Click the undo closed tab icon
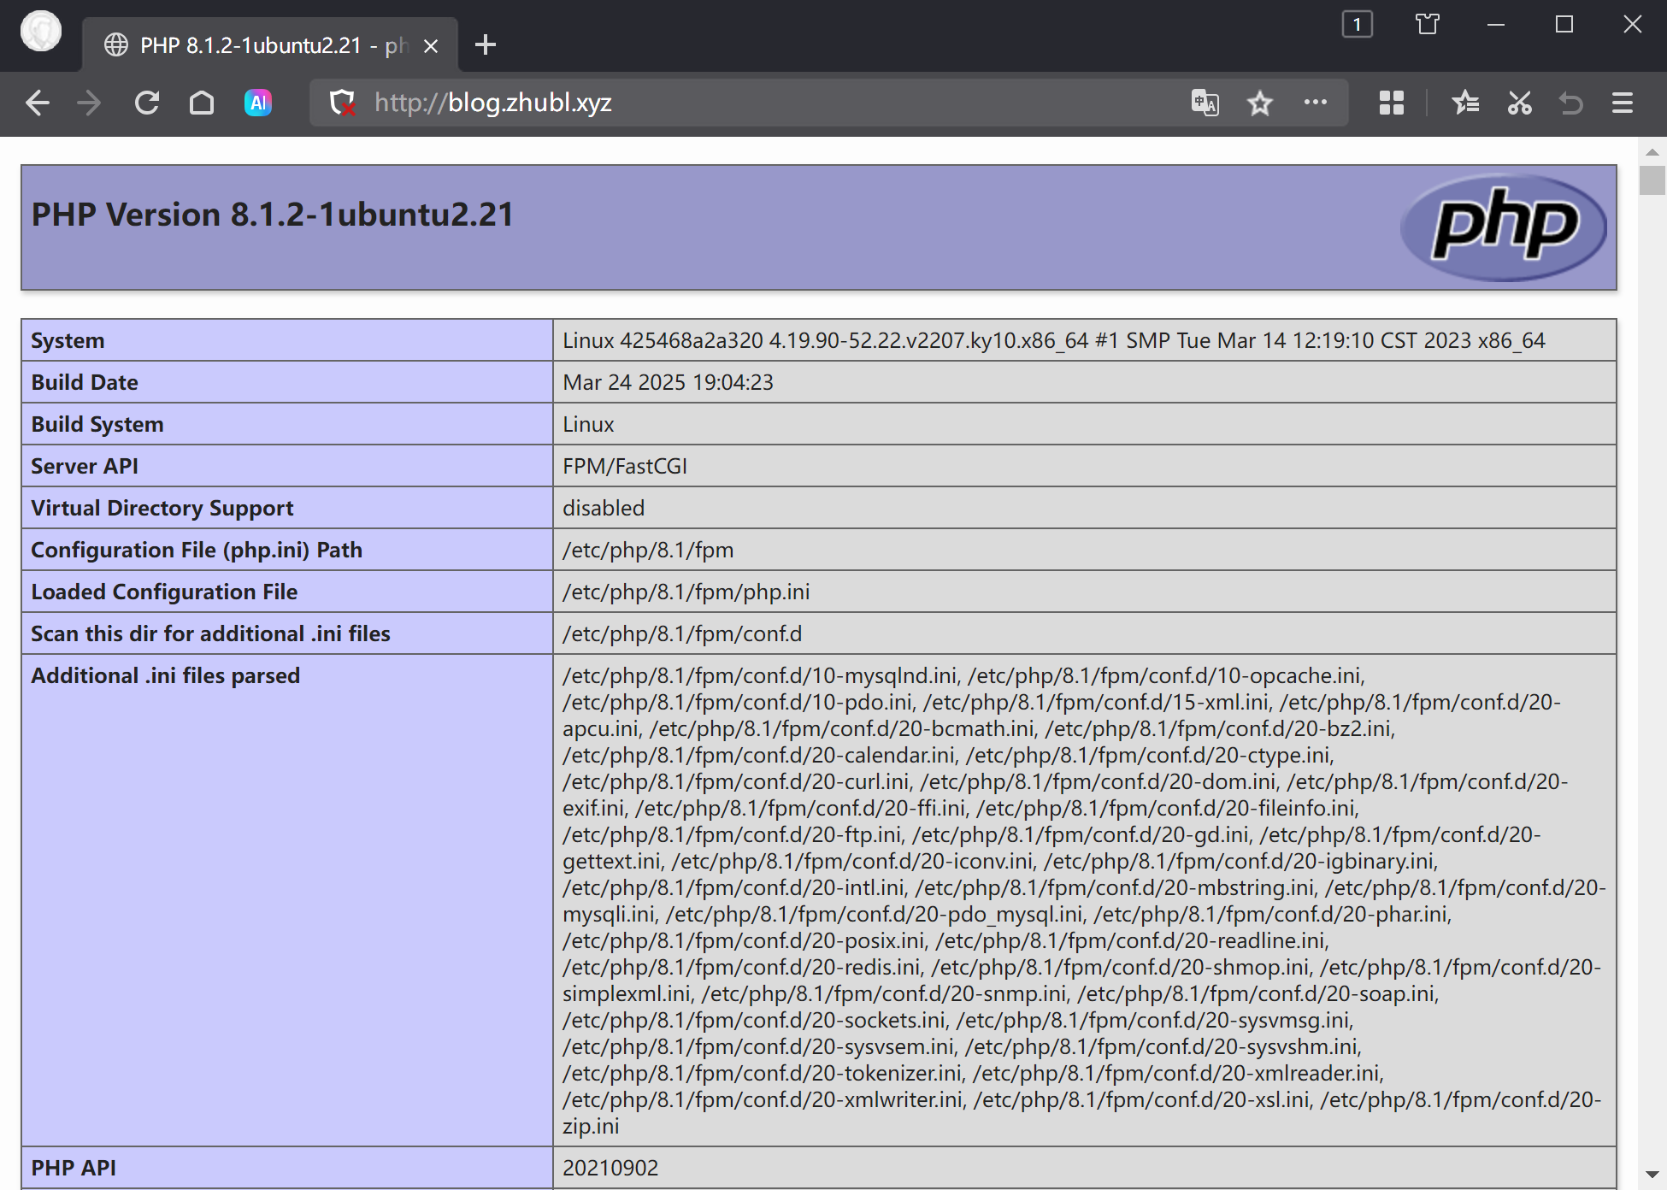The width and height of the screenshot is (1667, 1190). [x=1571, y=103]
